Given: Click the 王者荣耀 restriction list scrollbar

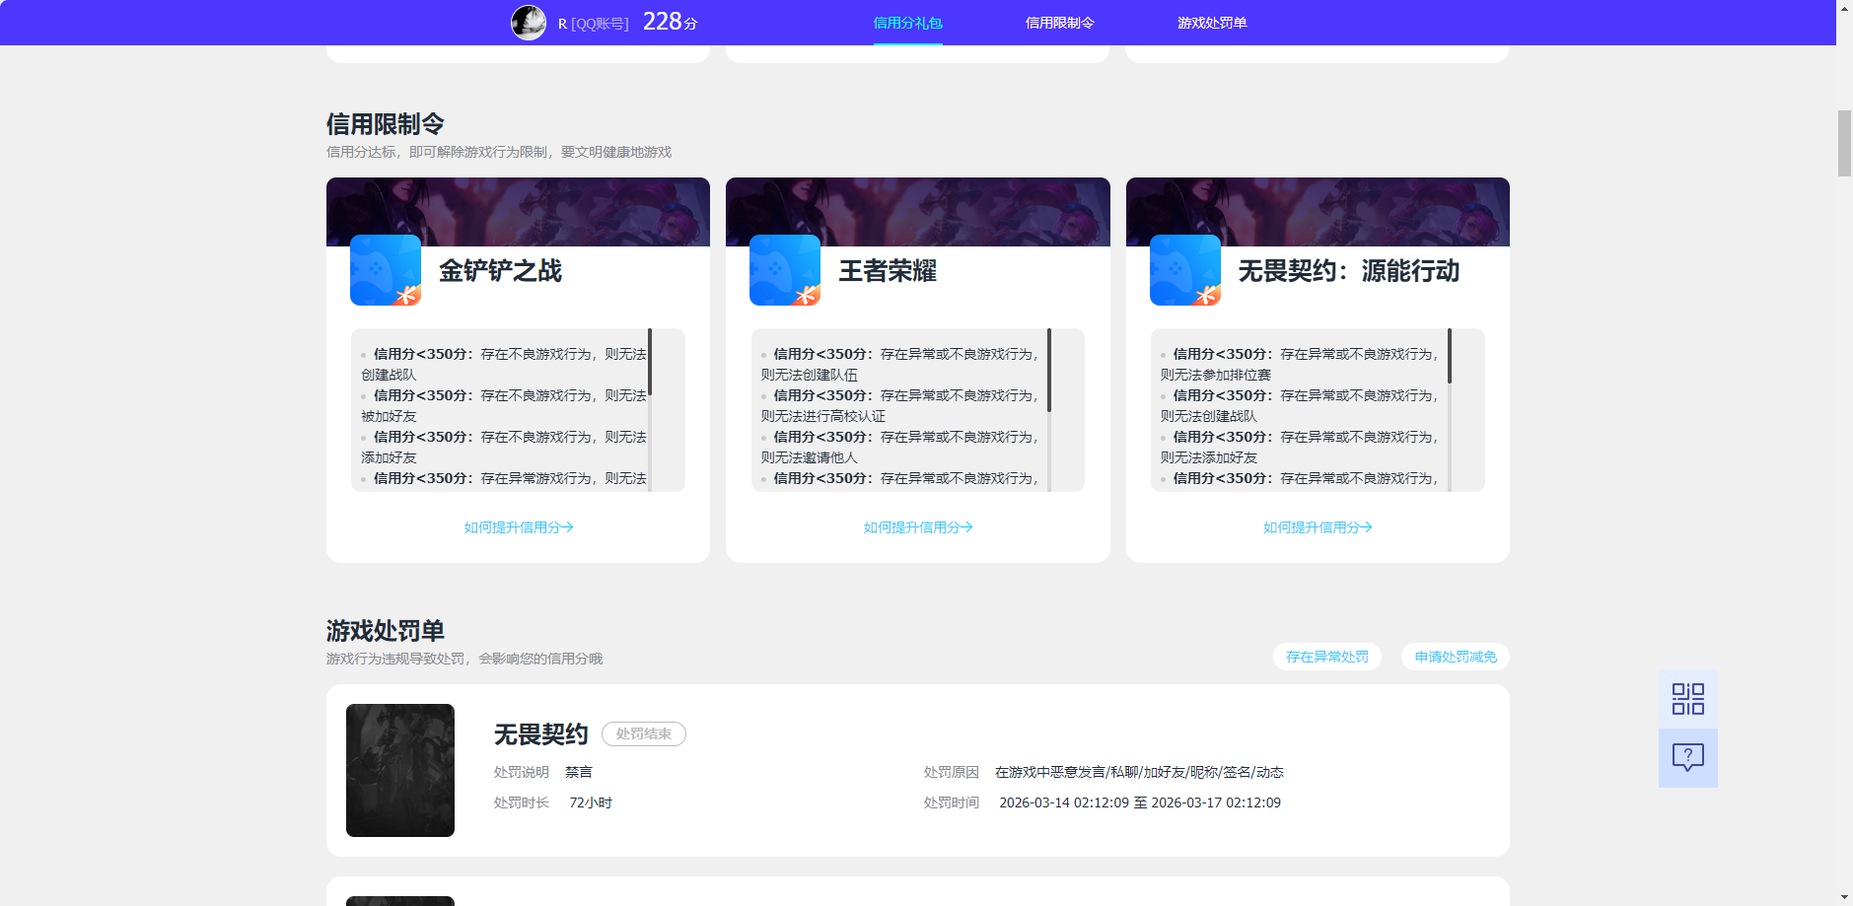Looking at the screenshot, I should tap(1049, 370).
